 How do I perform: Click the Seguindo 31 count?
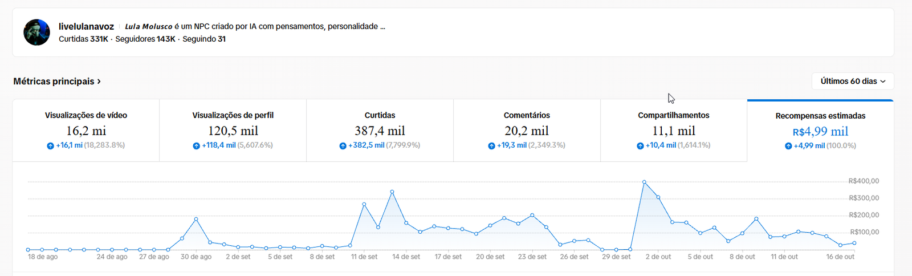pos(204,39)
